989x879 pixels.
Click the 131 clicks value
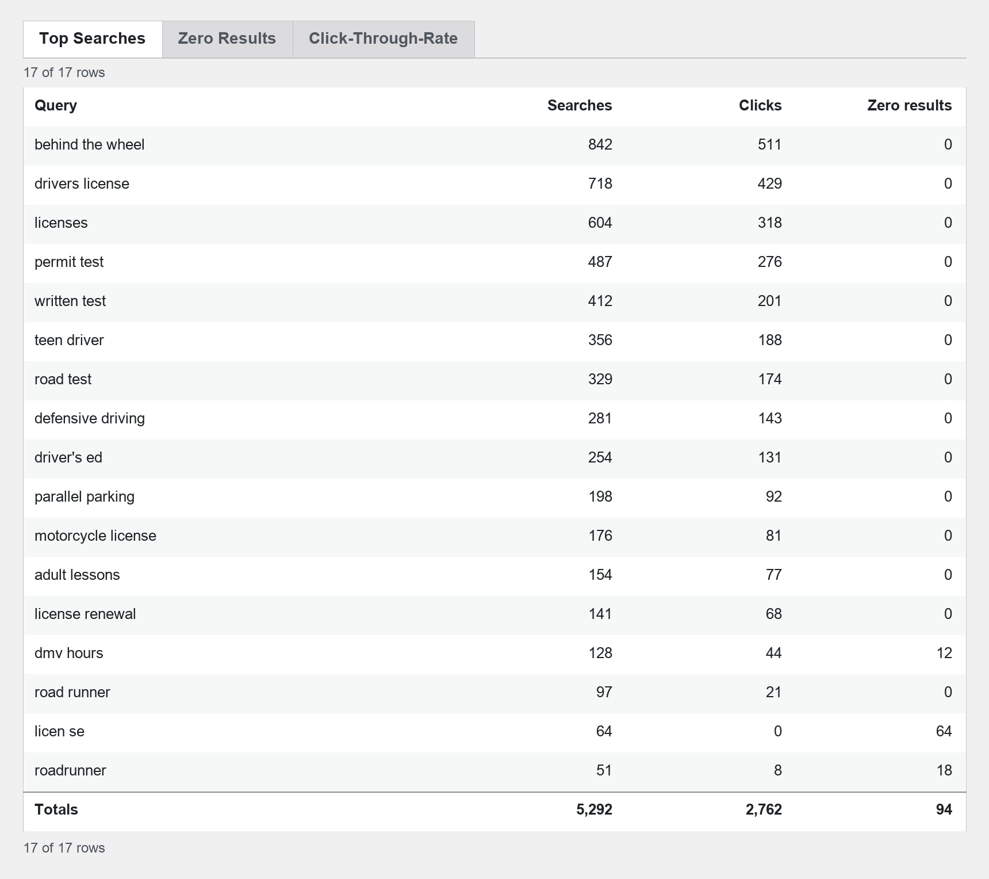[770, 458]
